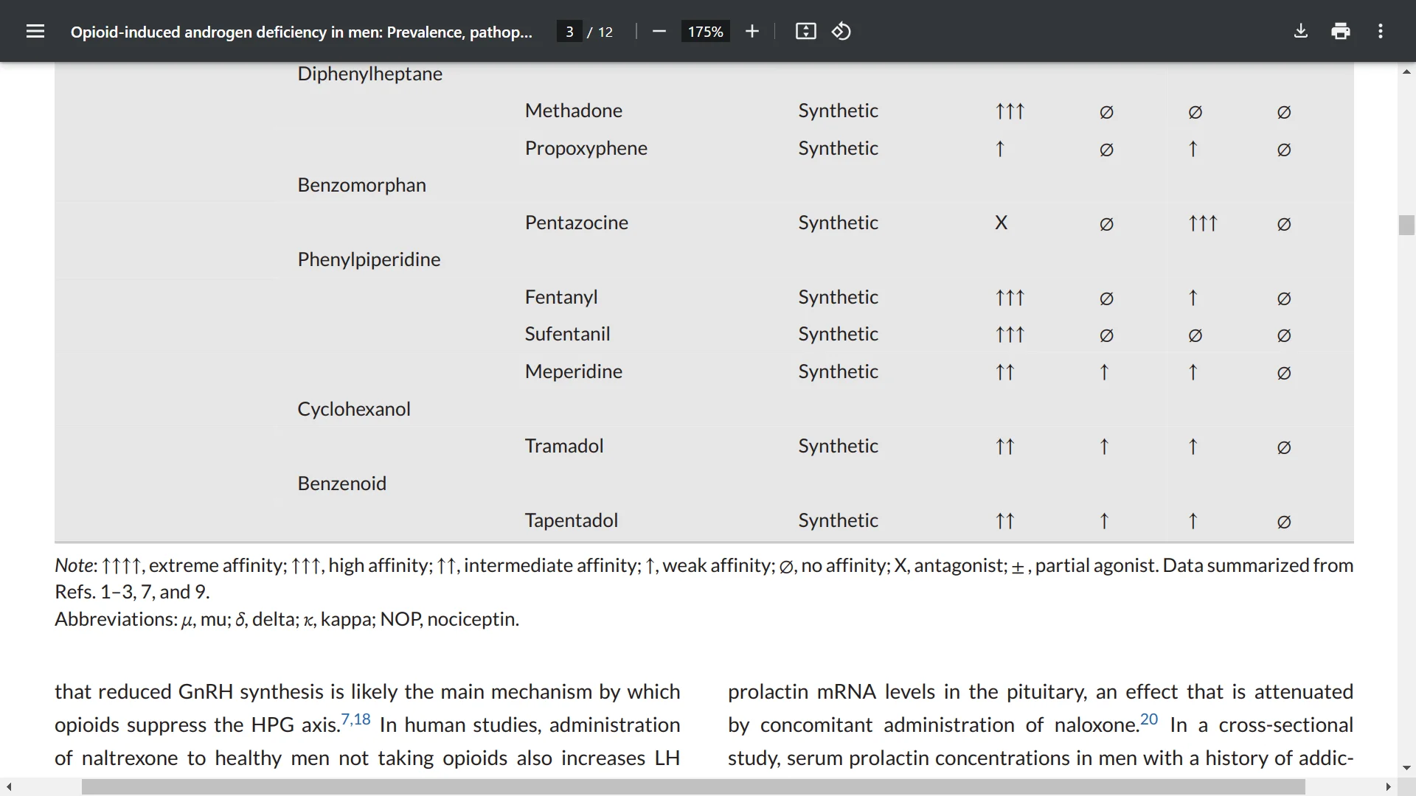Click the scroll right arrow
1416x796 pixels.
tap(1389, 787)
